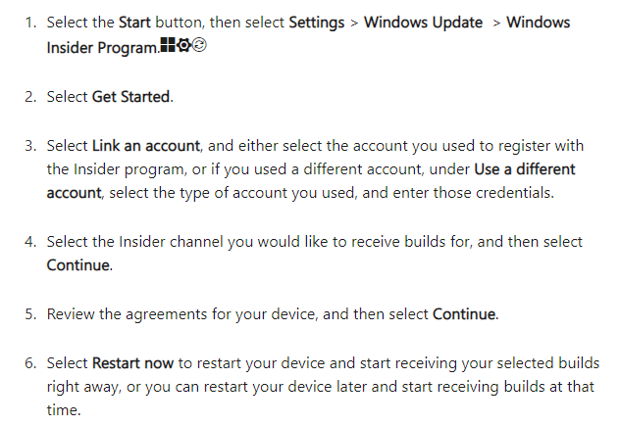The height and width of the screenshot is (426, 620).
Task: Click list number 6
Action: click(x=30, y=363)
